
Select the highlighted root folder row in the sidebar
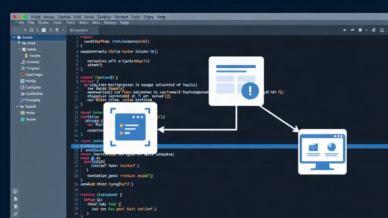(38, 37)
